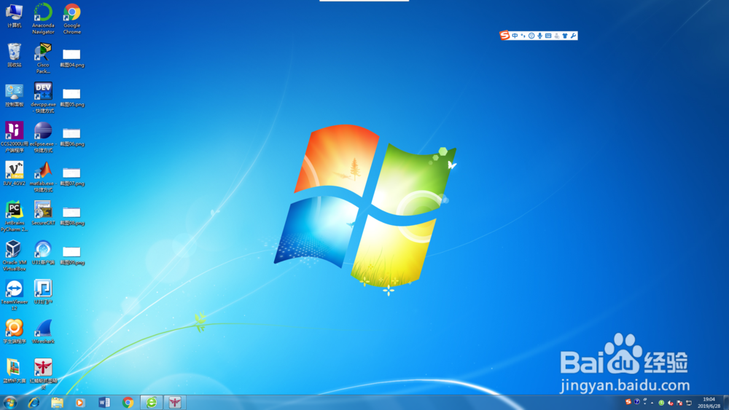The width and height of the screenshot is (729, 410).
Task: Open Google Chrome desktop shortcut
Action: pos(71,19)
